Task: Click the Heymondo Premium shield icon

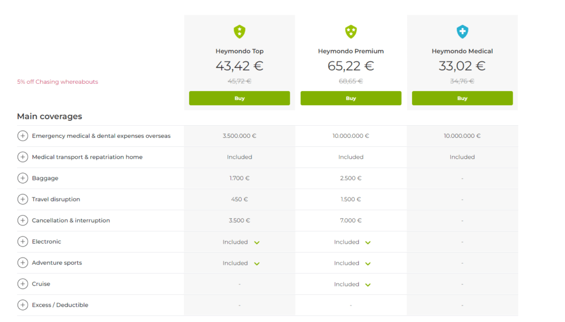Action: [350, 31]
